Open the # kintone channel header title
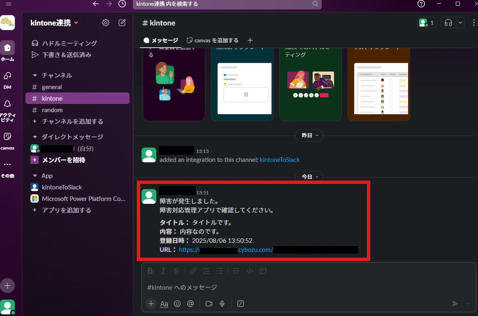Image resolution: width=478 pixels, height=316 pixels. [159, 23]
